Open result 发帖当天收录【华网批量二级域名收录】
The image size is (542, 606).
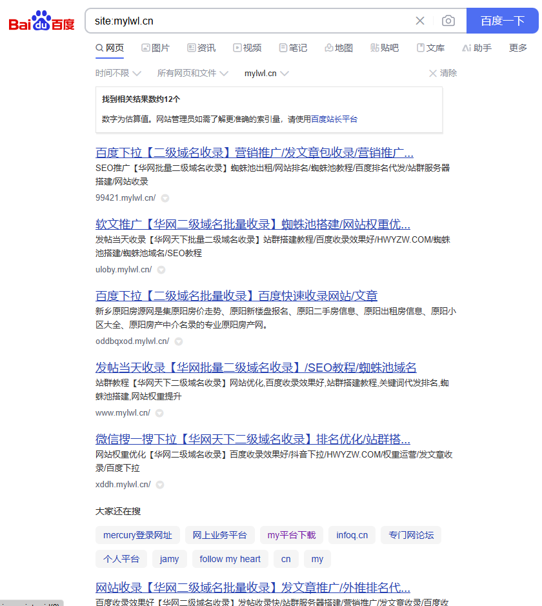coord(256,367)
